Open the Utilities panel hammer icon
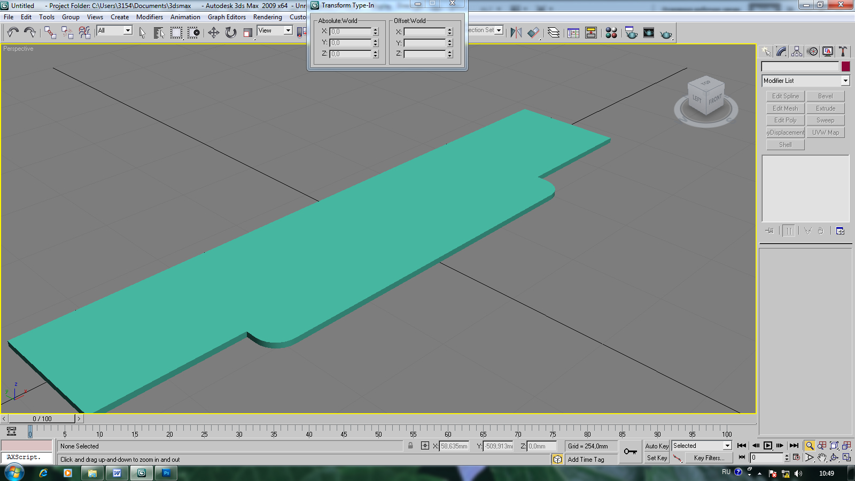The image size is (855, 481). pyautogui.click(x=843, y=51)
